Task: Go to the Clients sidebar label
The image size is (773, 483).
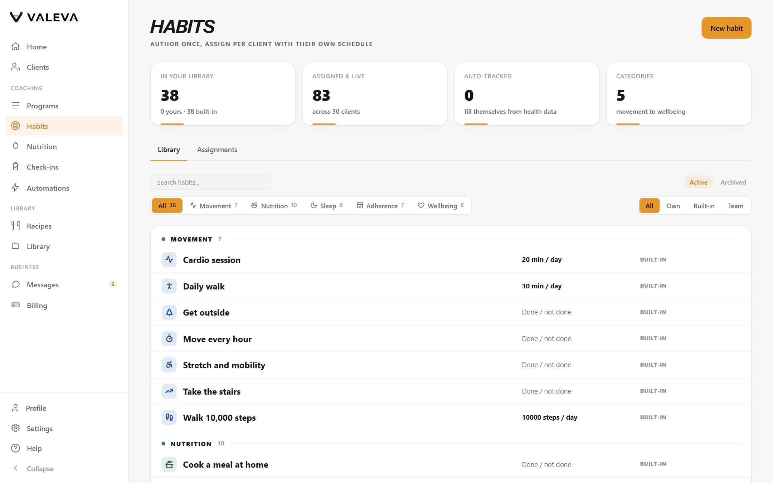Action: (x=38, y=67)
